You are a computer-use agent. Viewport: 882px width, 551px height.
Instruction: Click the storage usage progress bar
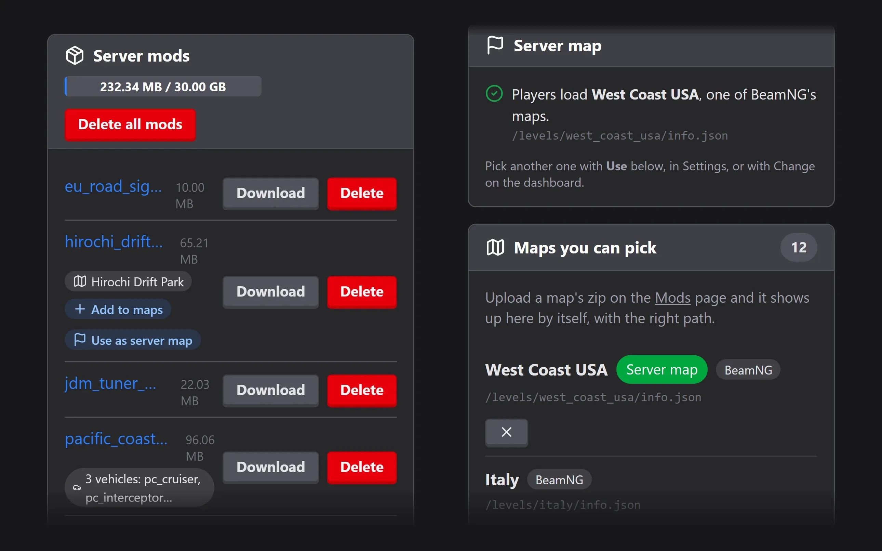pyautogui.click(x=163, y=87)
